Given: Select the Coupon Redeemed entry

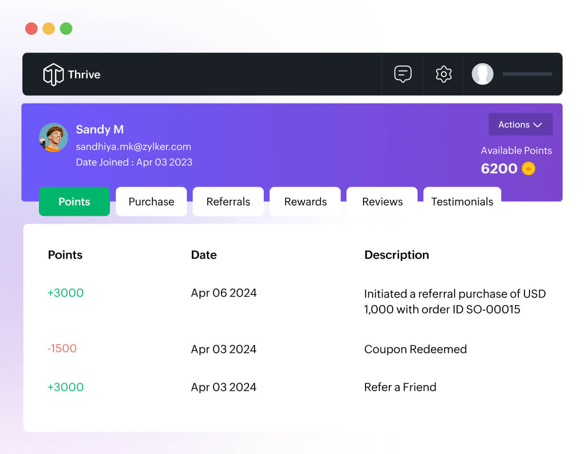Looking at the screenshot, I should tap(415, 349).
